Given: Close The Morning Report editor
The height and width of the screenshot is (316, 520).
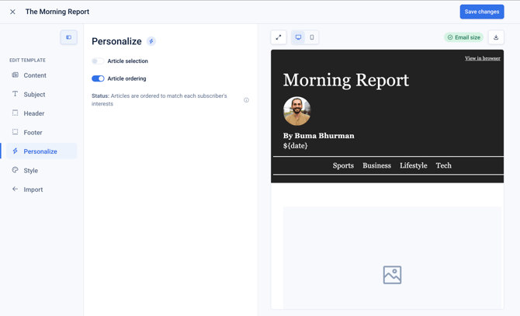Looking at the screenshot, I should 12,12.
